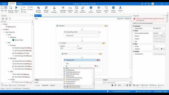
Task: Select Move Message To Folder activity
Action: tap(21, 53)
